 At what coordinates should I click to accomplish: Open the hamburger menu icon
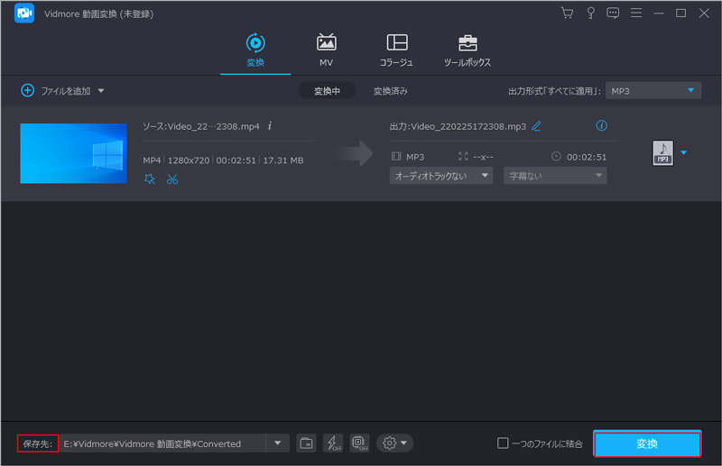(x=636, y=13)
